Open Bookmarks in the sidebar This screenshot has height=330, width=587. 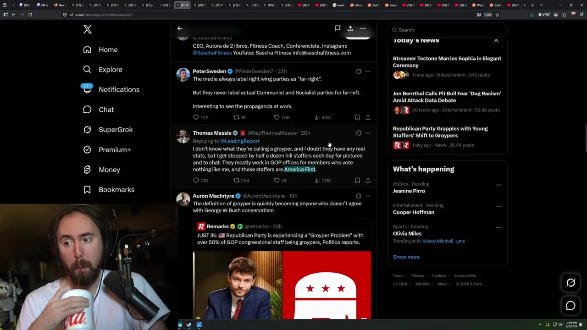(109, 190)
